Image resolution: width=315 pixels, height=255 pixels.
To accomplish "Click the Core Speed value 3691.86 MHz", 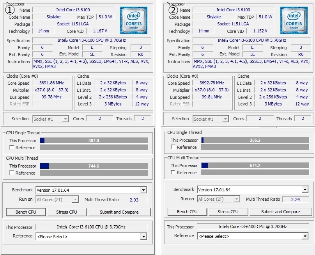I will pos(51,83).
